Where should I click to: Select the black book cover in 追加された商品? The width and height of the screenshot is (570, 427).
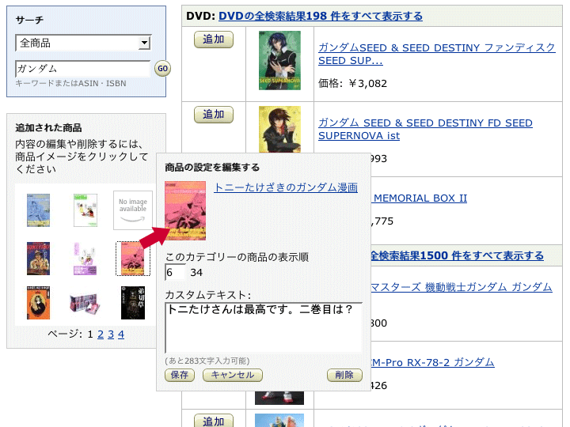[x=133, y=303]
